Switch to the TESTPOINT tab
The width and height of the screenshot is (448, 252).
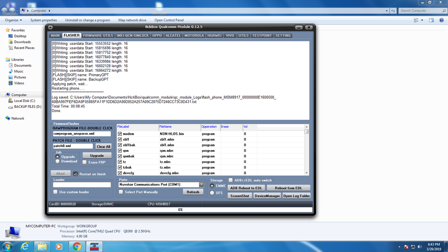click(x=262, y=36)
